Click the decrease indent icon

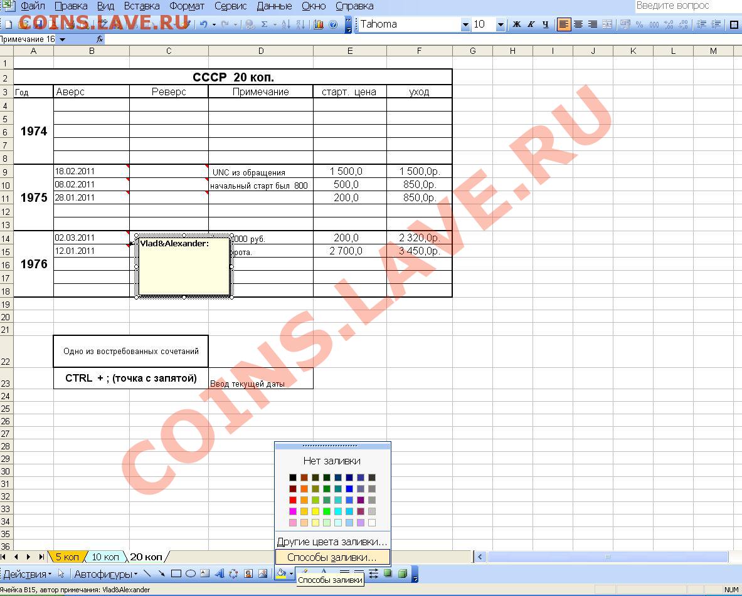[702, 24]
